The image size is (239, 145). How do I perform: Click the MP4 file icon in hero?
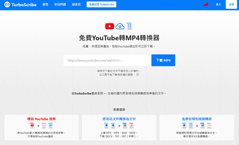pos(129,26)
